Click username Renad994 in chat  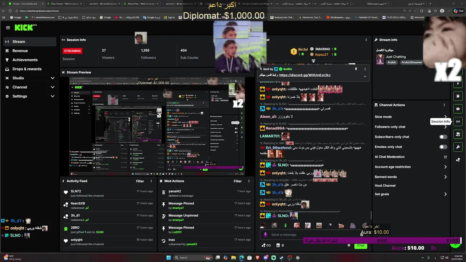tap(275, 128)
